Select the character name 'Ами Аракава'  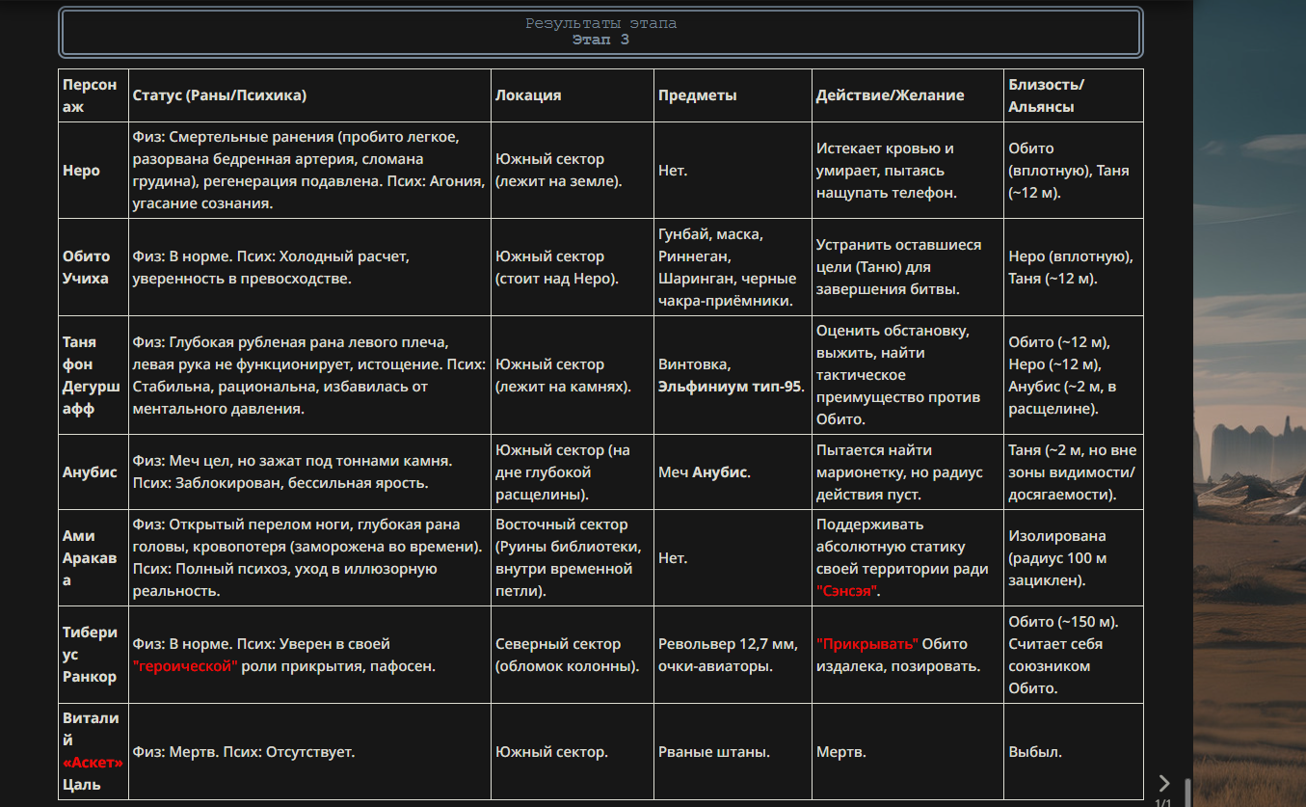coord(92,558)
